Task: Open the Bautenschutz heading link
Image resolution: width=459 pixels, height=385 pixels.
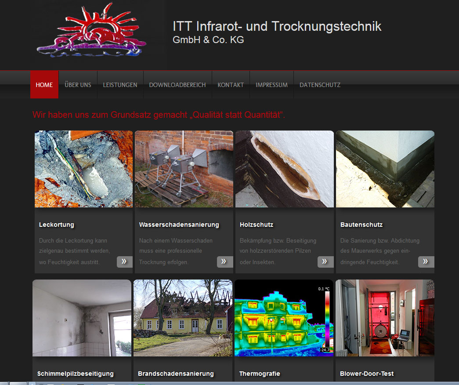Action: 361,225
